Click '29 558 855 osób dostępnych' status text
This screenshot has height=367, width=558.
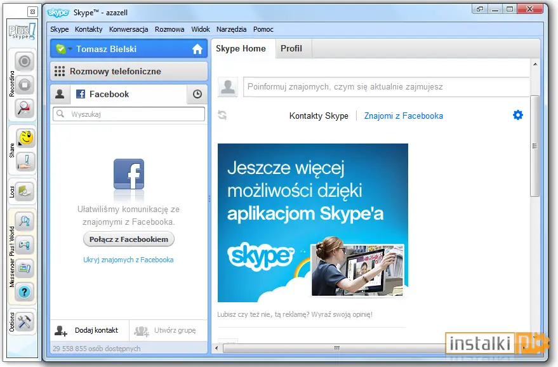[96, 349]
